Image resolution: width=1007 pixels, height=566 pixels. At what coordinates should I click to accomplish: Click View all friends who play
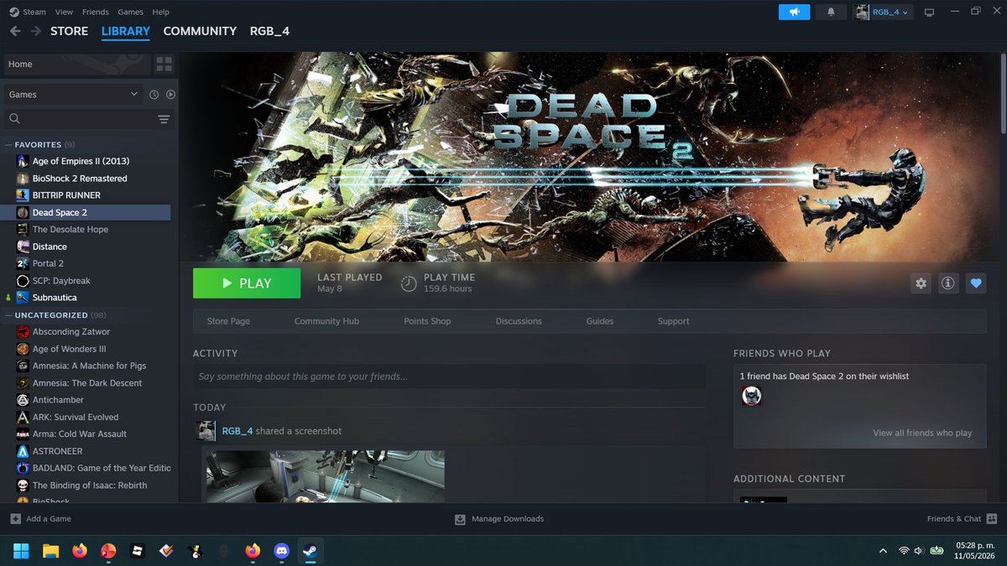[922, 433]
